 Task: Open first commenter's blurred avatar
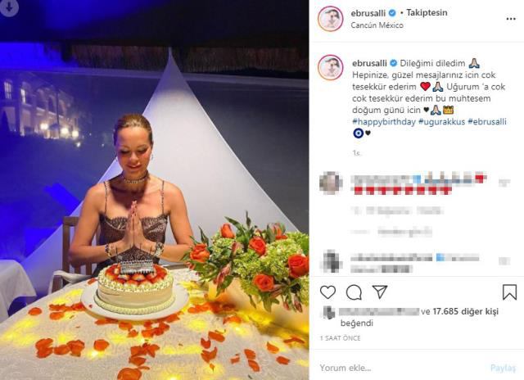[331, 183]
